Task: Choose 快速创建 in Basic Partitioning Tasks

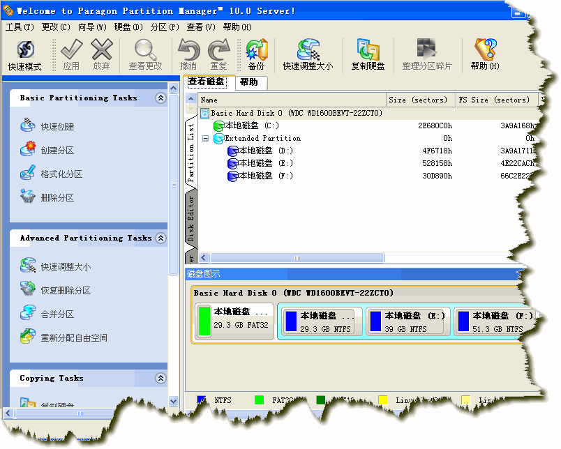Action: click(47, 126)
